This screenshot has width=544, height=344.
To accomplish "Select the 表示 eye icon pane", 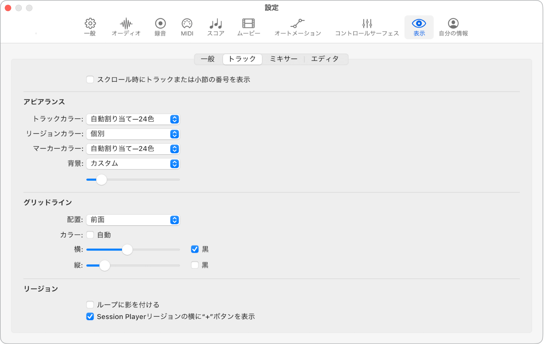I will point(419,27).
